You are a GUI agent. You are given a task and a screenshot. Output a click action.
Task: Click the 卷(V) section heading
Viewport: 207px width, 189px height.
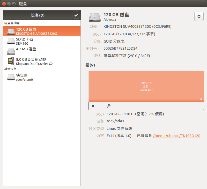[x=90, y=65]
